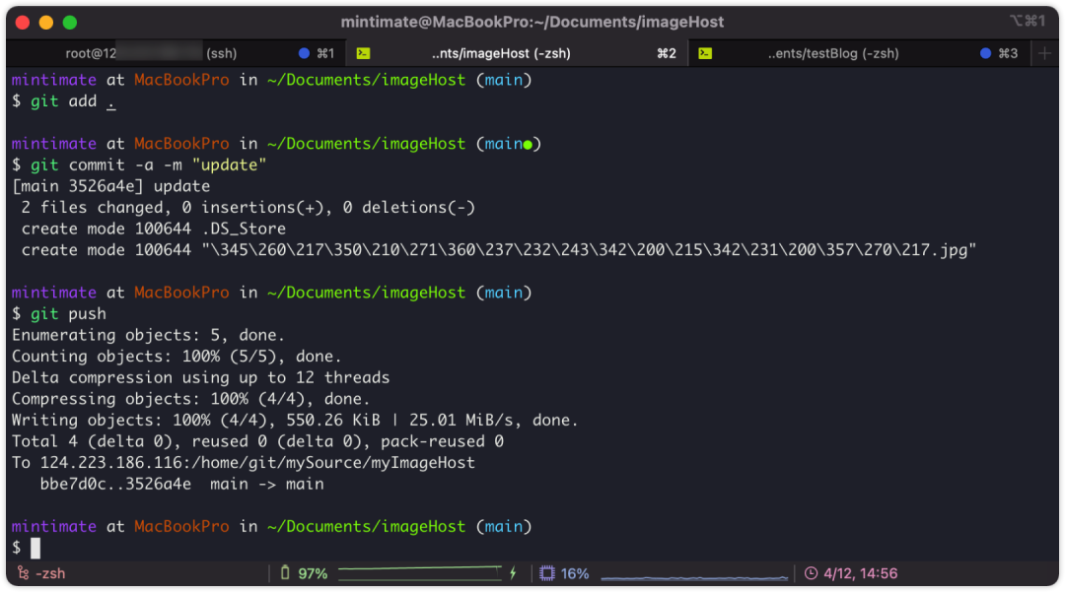Click the green terminal icon on testBlog tab

(707, 54)
